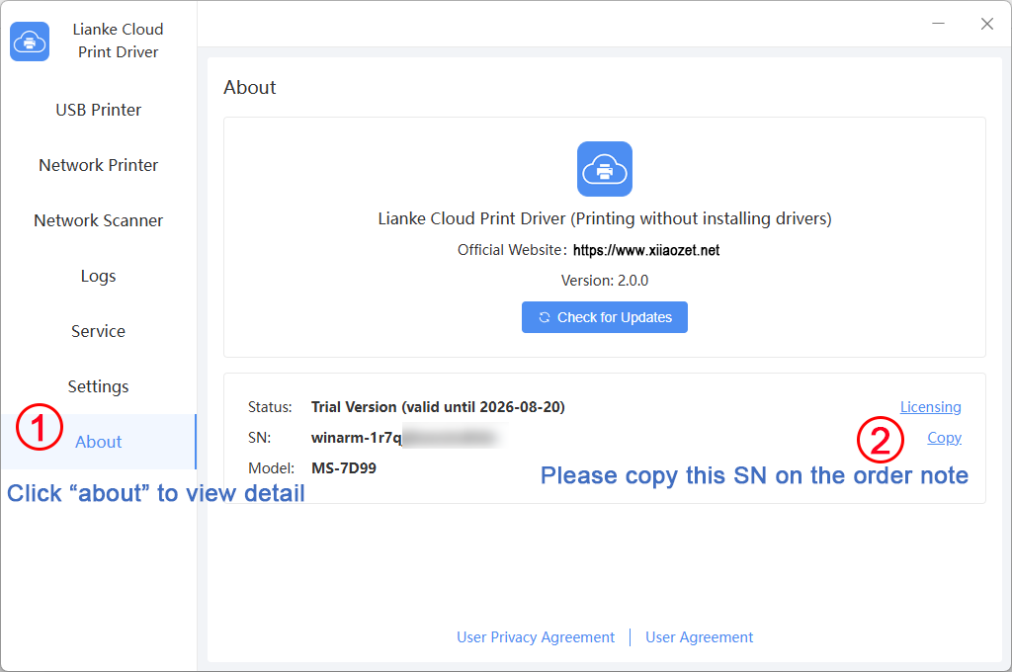Open the User Privacy Agreement
This screenshot has width=1012, height=672.
pos(535,637)
